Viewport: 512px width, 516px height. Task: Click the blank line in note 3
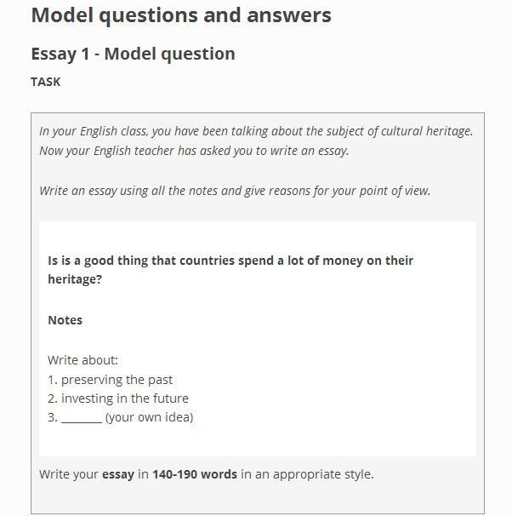[82, 417]
